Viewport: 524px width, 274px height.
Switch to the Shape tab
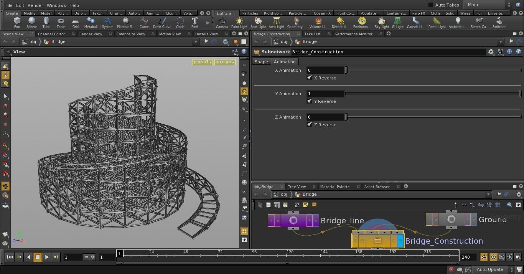[261, 62]
